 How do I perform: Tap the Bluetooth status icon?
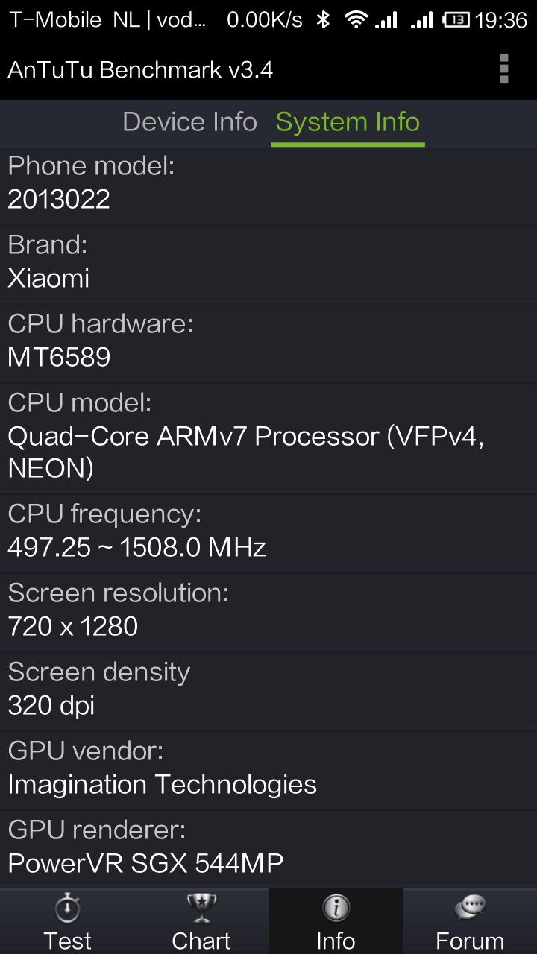[x=323, y=19]
